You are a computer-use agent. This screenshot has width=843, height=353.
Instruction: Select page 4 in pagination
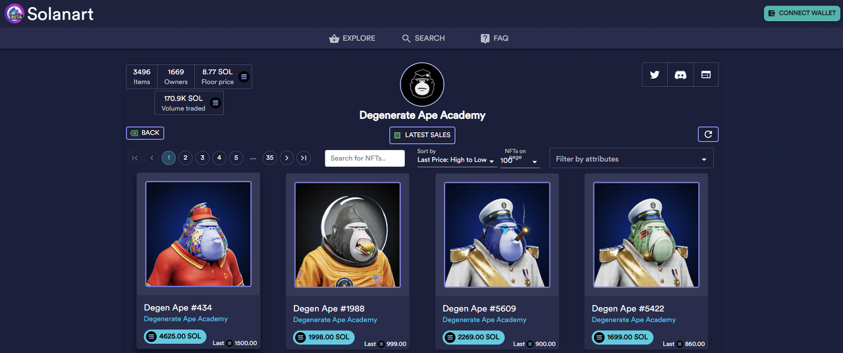219,158
